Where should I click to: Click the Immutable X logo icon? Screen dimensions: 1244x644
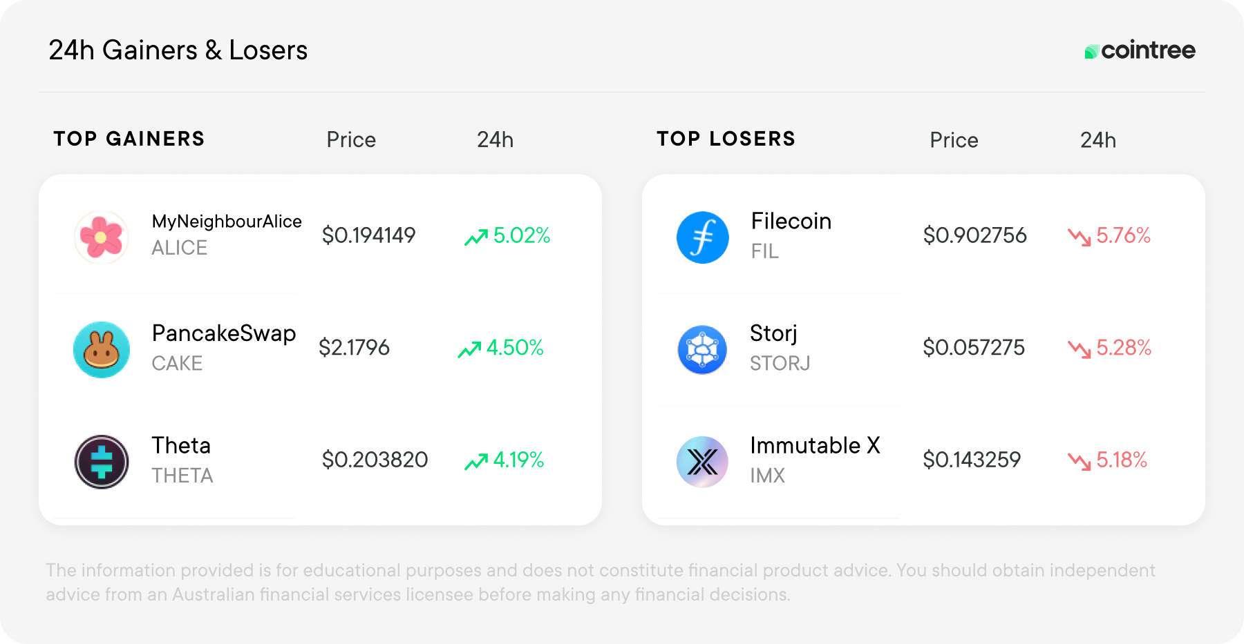(702, 462)
